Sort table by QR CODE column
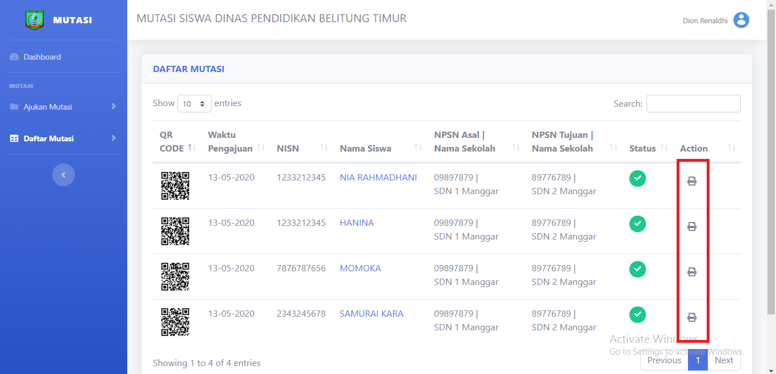The width and height of the screenshot is (776, 374). click(x=178, y=142)
